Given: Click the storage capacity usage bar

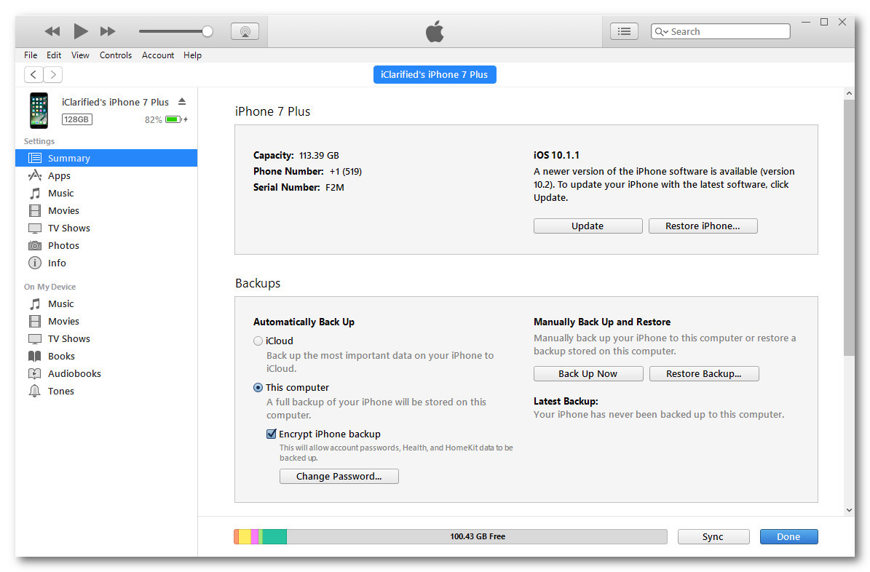Looking at the screenshot, I should [x=450, y=536].
